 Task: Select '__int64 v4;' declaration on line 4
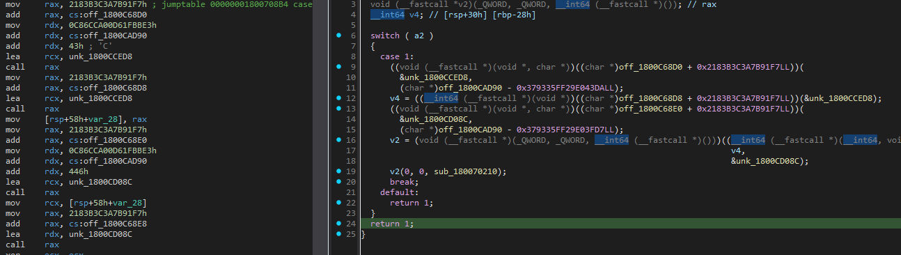coord(397,15)
